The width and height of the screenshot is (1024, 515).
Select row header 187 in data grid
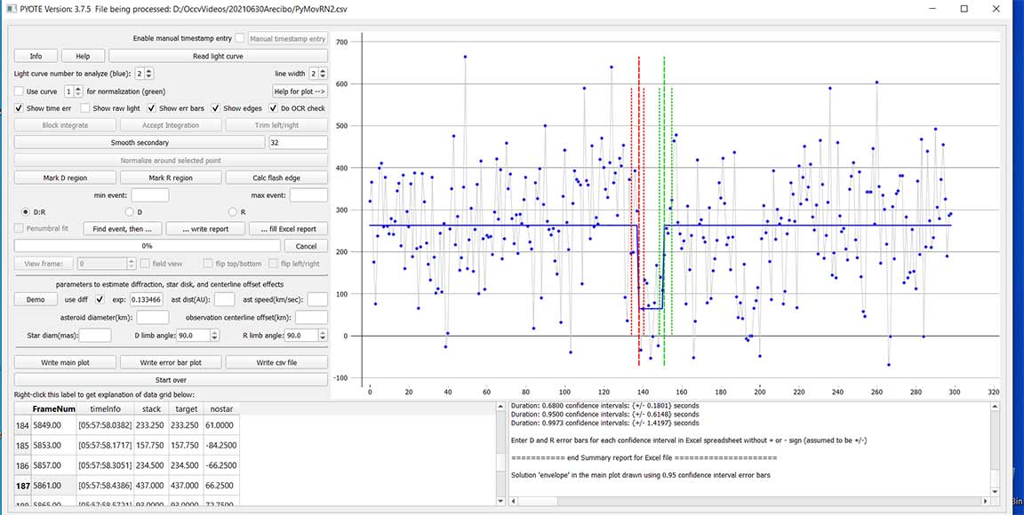[23, 487]
